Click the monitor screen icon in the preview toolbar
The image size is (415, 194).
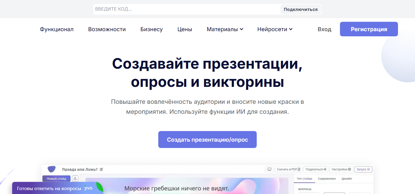[x=269, y=169]
